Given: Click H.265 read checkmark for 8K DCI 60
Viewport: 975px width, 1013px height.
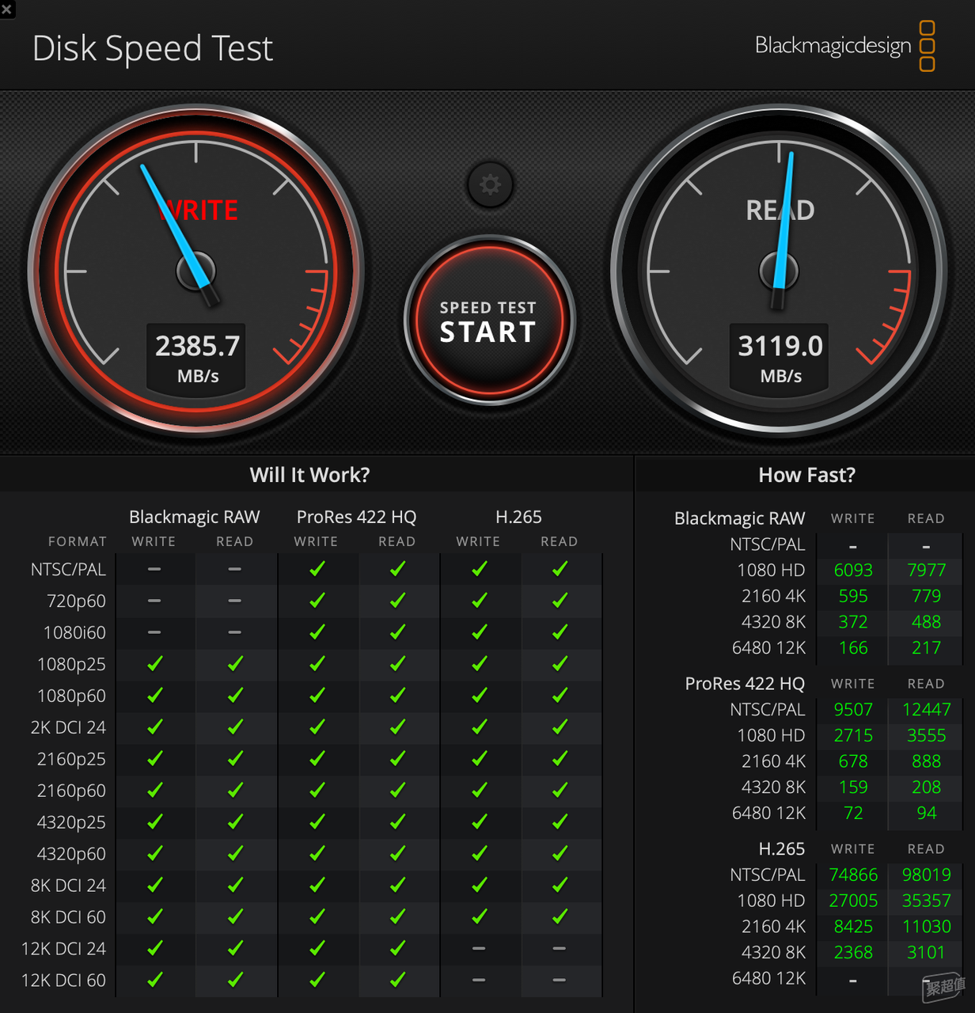Looking at the screenshot, I should click(560, 916).
